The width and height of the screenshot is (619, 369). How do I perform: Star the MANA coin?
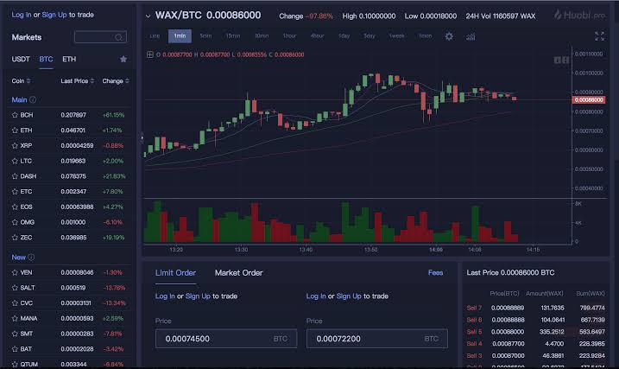coord(15,318)
